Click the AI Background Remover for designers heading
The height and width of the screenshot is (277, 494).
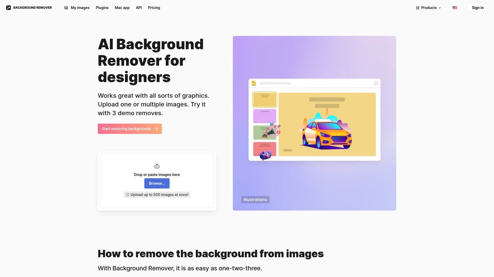(151, 61)
